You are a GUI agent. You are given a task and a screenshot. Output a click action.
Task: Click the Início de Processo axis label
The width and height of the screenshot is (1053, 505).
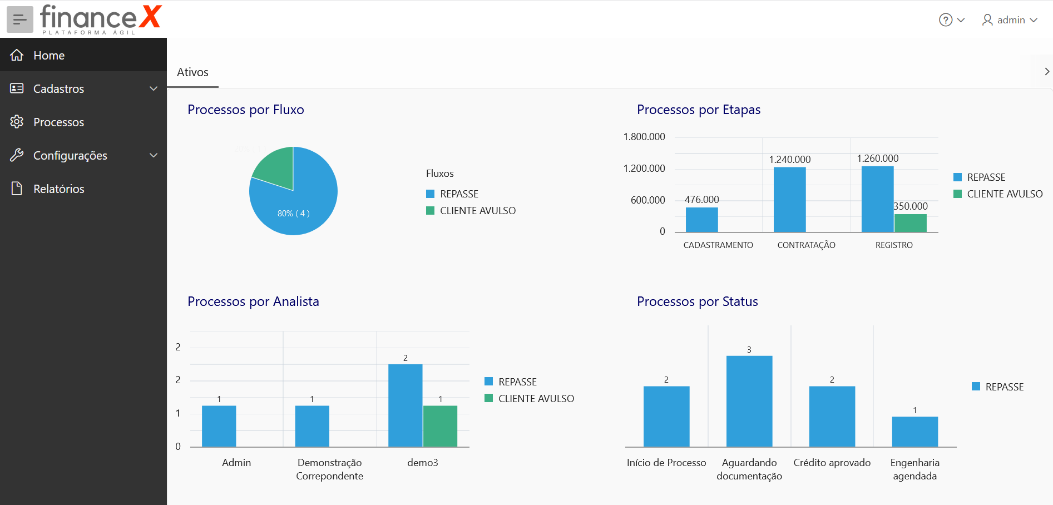(x=666, y=463)
